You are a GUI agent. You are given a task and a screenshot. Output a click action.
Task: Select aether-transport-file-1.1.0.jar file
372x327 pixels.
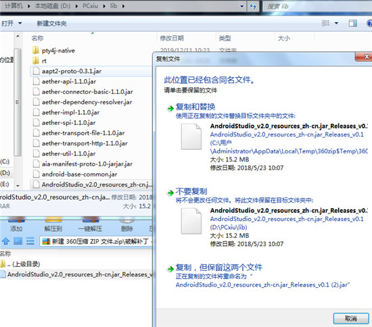[83, 133]
